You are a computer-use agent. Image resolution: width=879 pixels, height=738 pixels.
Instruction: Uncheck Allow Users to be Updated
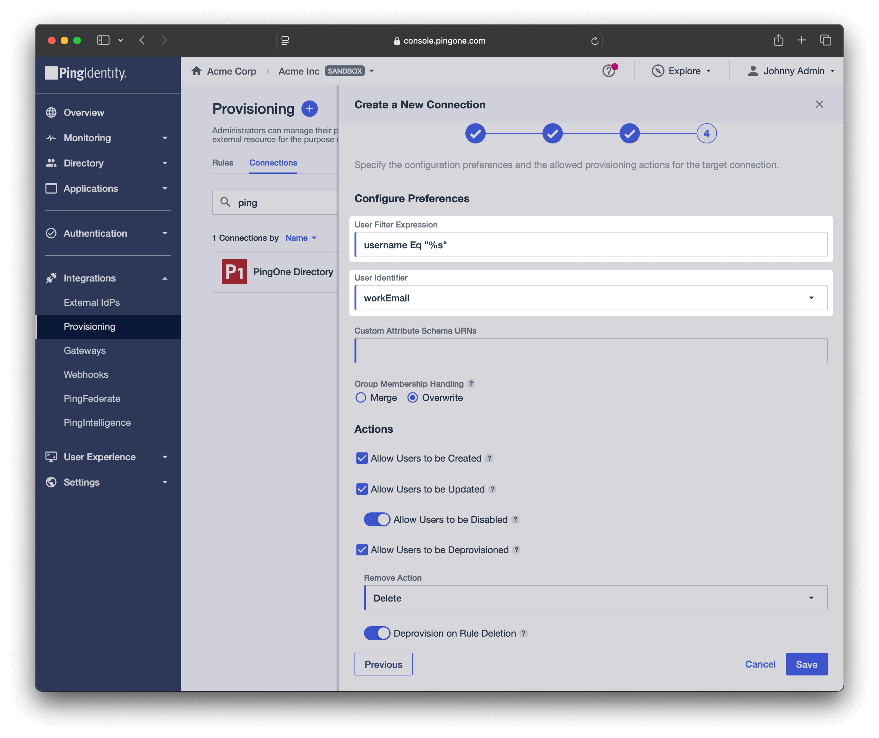click(x=362, y=489)
